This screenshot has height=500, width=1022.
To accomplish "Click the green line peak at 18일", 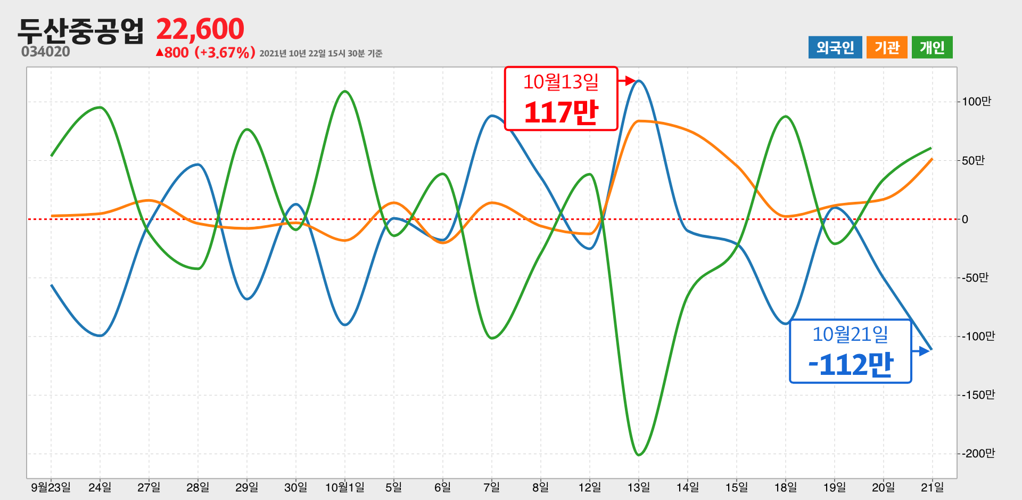I will pyautogui.click(x=786, y=117).
